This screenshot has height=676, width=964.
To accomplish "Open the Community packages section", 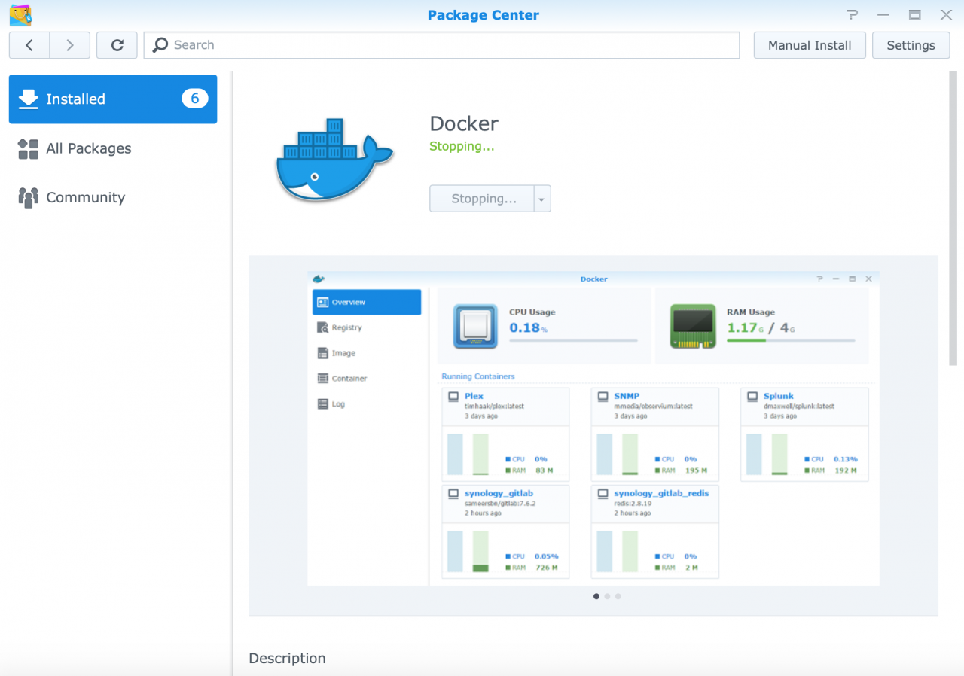I will pyautogui.click(x=85, y=197).
